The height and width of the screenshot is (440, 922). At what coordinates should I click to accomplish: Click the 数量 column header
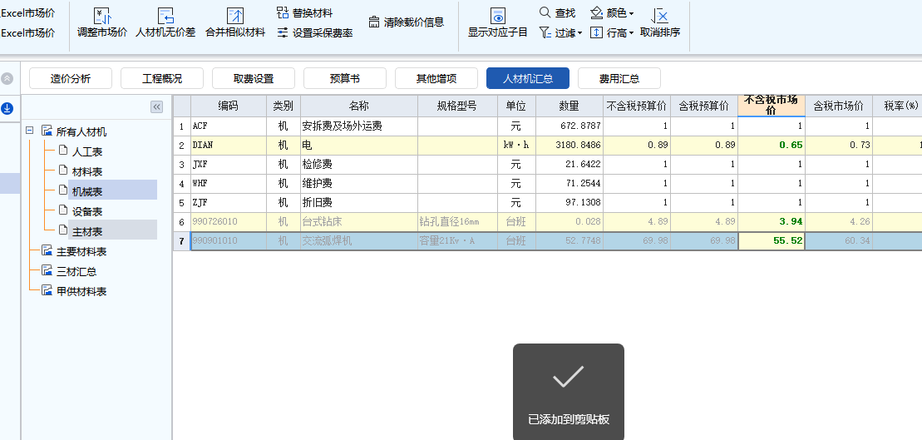point(569,106)
